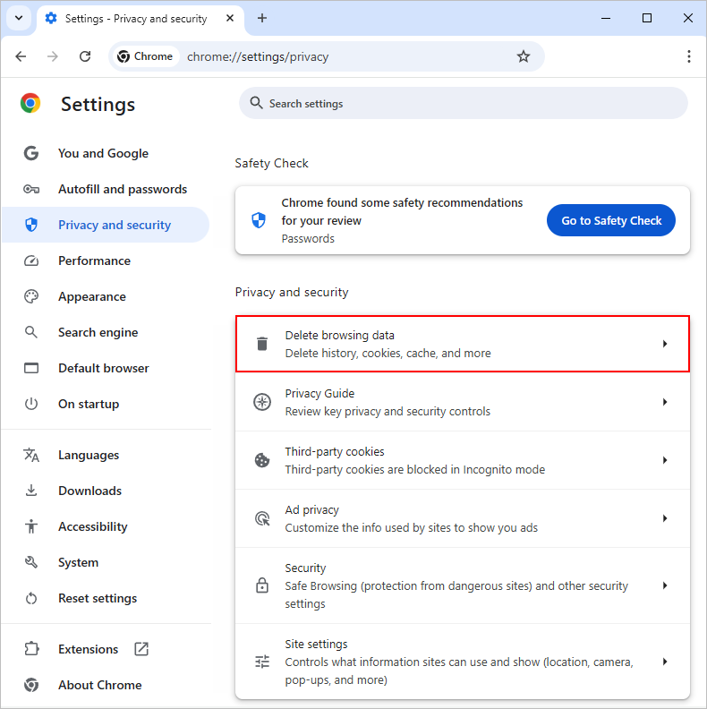The image size is (707, 709).
Task: Expand arrow on Ad privacy row
Action: 665,518
